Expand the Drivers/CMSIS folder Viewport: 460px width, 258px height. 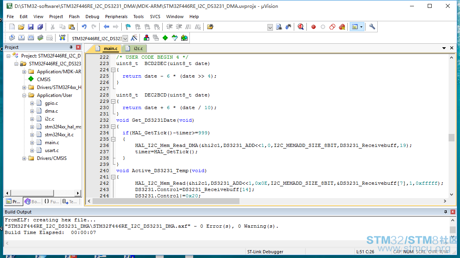[24, 158]
